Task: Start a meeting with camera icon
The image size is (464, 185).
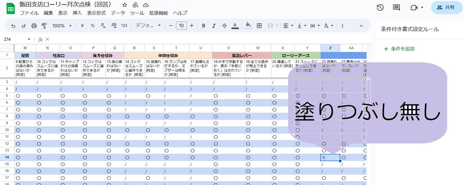Action: pyautogui.click(x=414, y=8)
